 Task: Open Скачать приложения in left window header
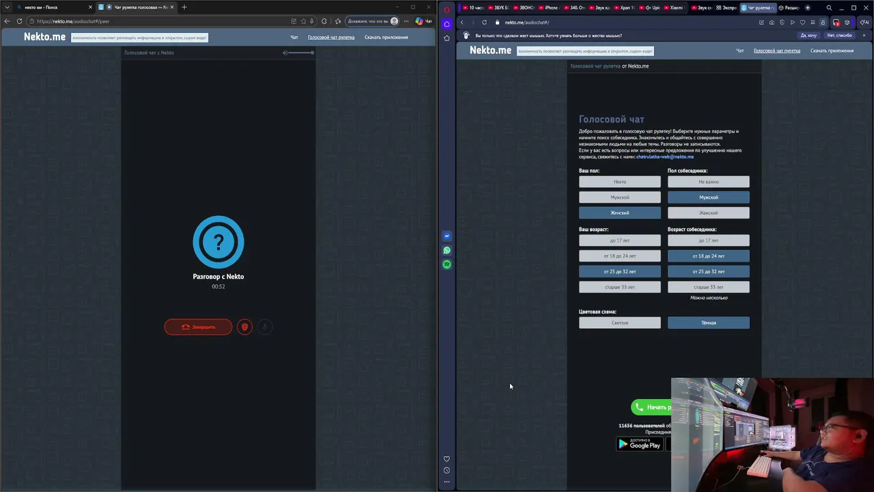(x=386, y=37)
